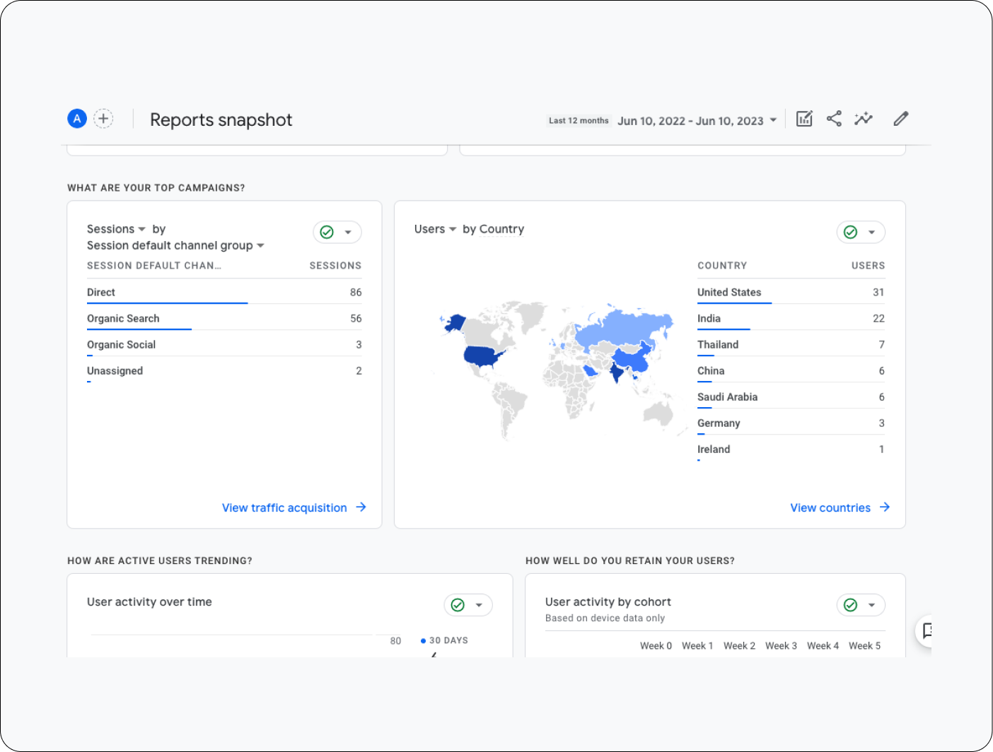The width and height of the screenshot is (993, 752).
Task: Edit report with the pencil icon
Action: point(900,119)
